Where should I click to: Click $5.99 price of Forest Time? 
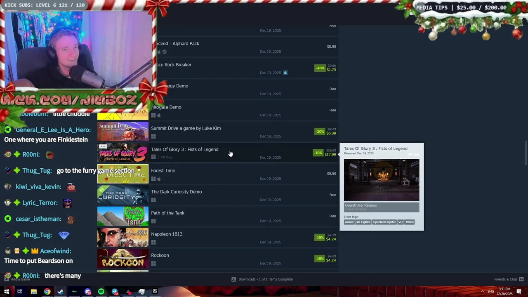coord(331,174)
